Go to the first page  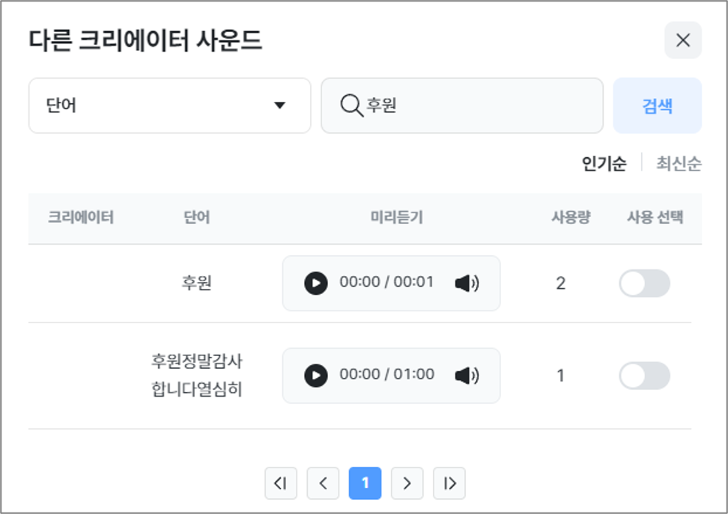point(281,483)
